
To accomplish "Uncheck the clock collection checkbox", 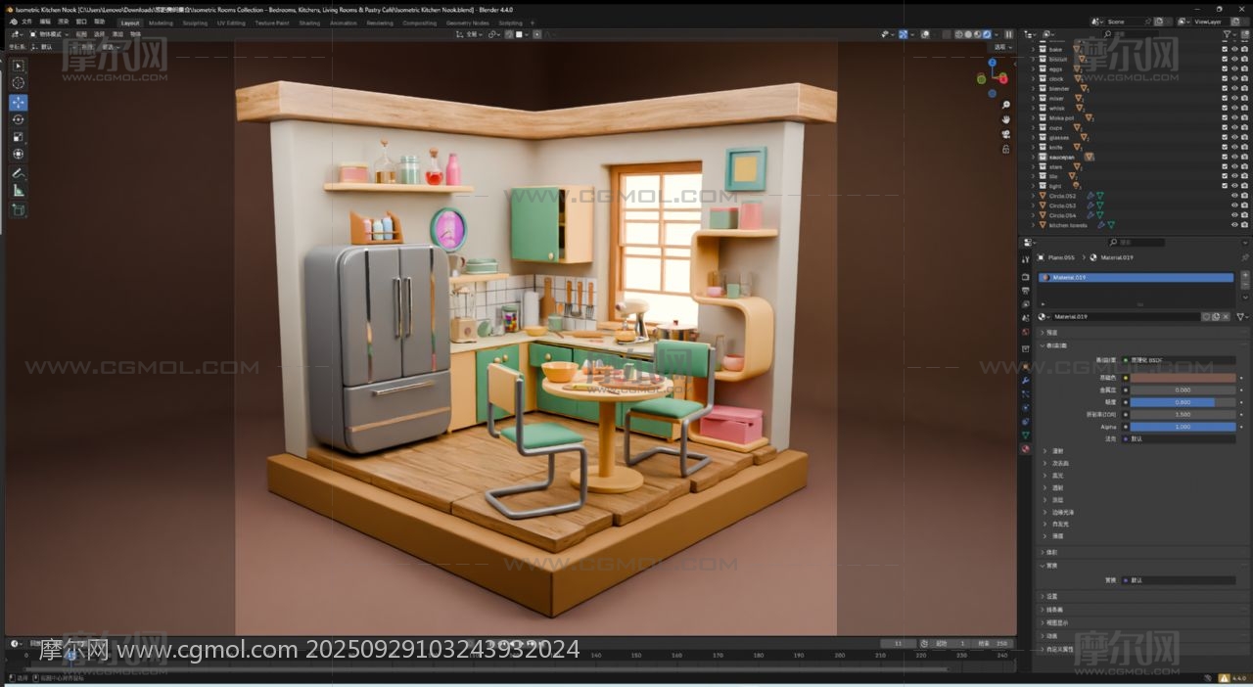I will click(x=1224, y=78).
